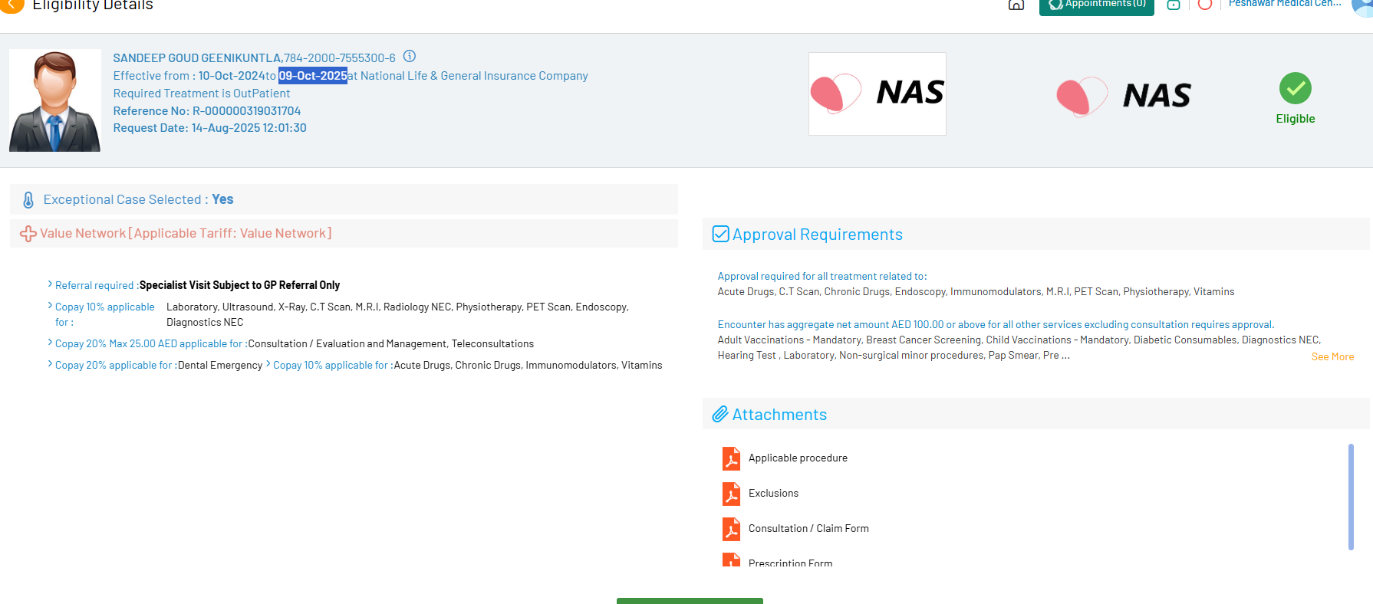Click 'Approval required for all treatment related to:'
This screenshot has width=1373, height=604.
click(822, 277)
